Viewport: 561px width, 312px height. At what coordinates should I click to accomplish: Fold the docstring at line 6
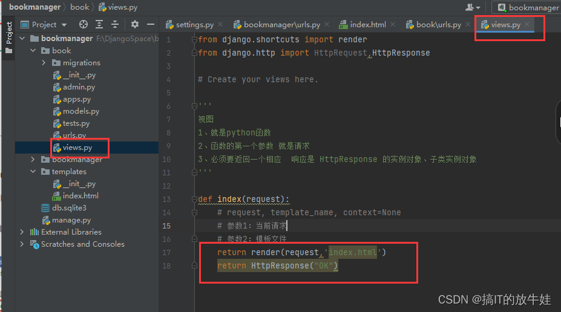(x=194, y=106)
